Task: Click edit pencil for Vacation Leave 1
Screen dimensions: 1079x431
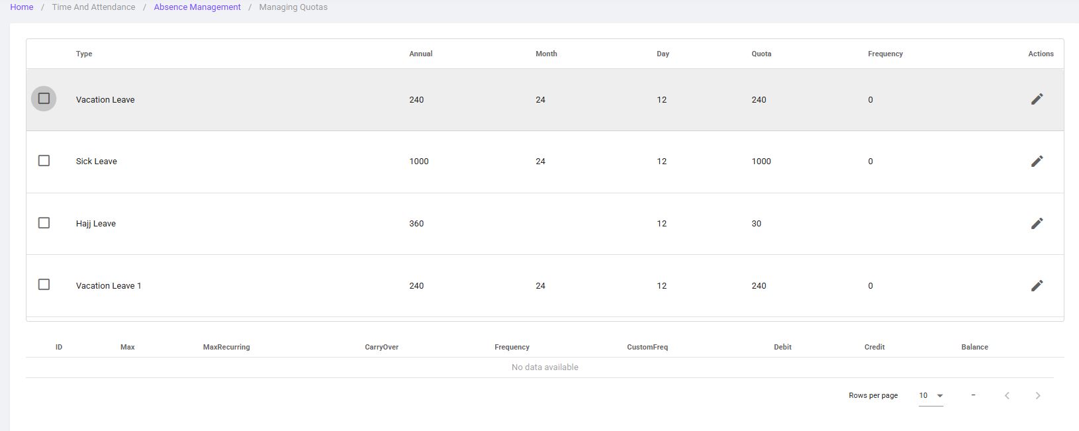Action: pos(1037,285)
